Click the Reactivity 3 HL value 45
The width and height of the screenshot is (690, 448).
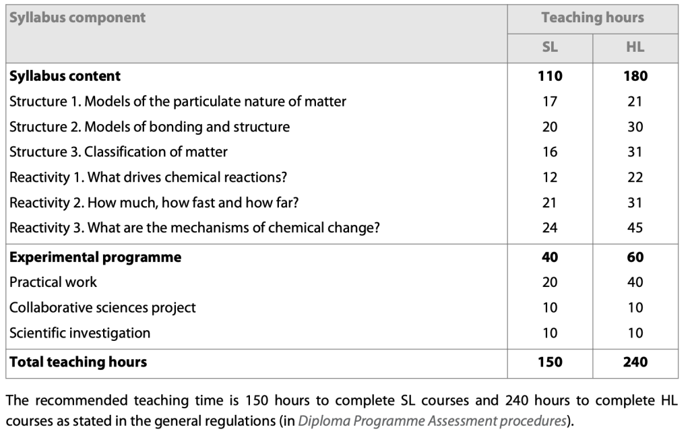[x=635, y=228]
